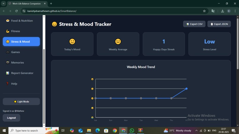Viewport: 239px width, 134px height.
Task: Launch Copilot from taskbar
Action: coord(72,130)
